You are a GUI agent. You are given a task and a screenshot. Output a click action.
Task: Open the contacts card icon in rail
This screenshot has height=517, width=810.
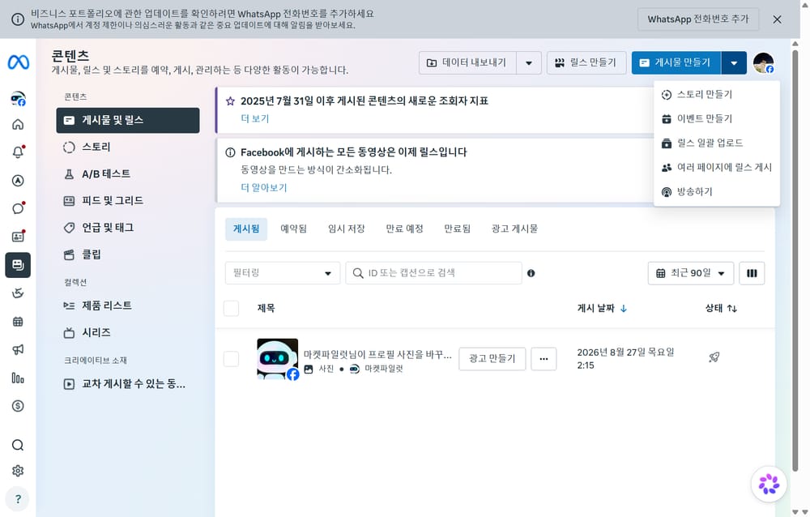tap(18, 237)
